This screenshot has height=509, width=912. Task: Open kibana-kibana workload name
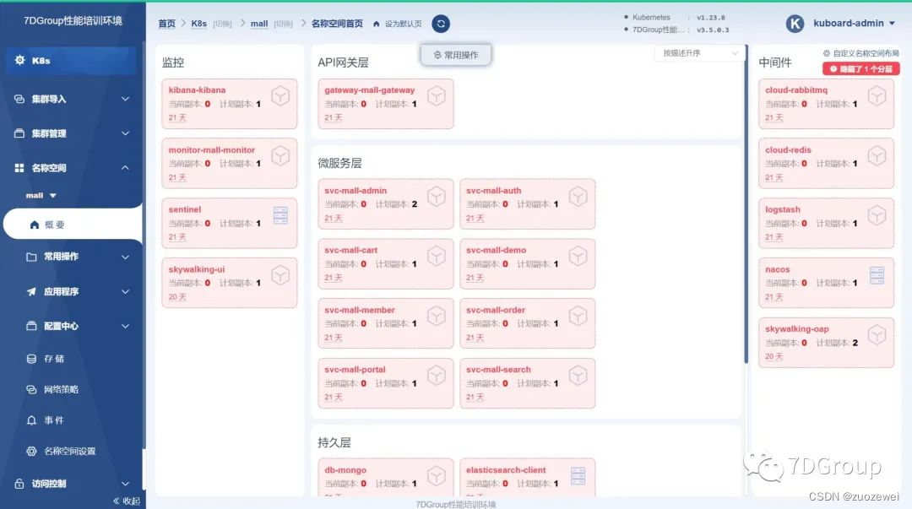(197, 90)
